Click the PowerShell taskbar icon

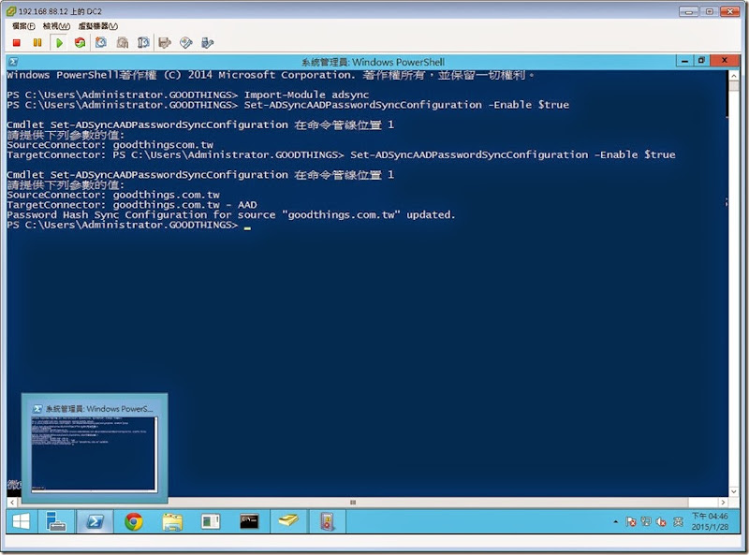tap(95, 521)
